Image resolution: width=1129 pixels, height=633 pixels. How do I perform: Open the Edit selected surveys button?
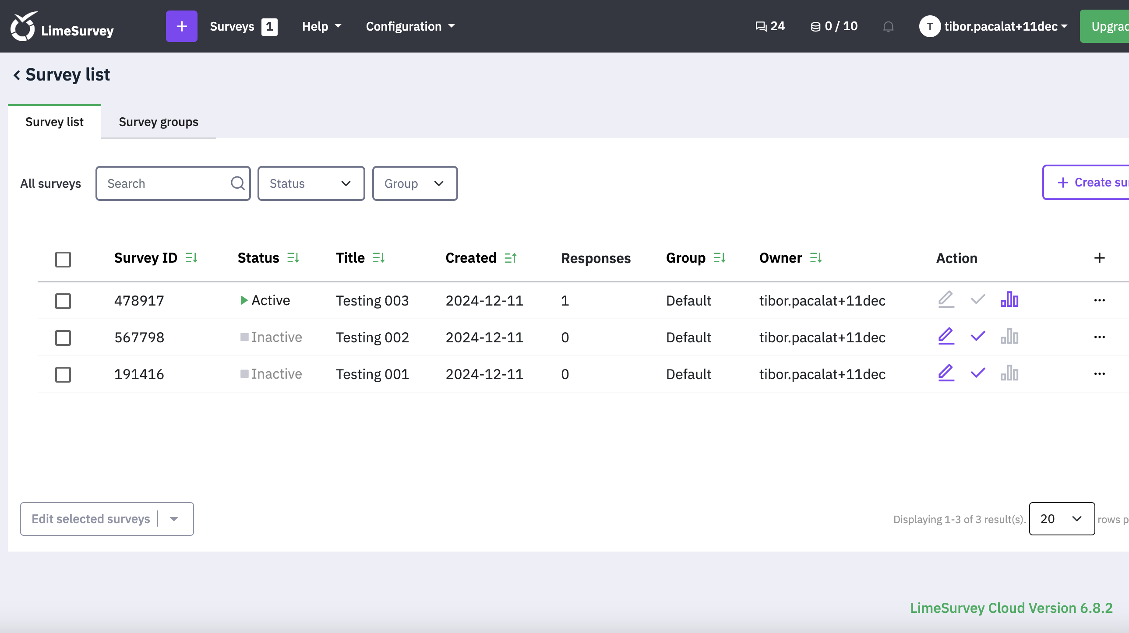91,519
